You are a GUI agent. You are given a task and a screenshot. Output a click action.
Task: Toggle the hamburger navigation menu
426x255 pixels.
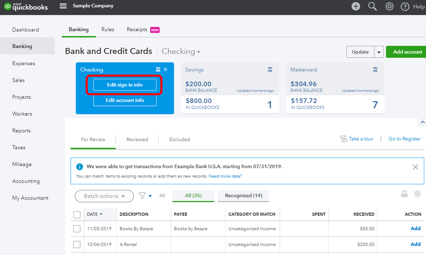(63, 6)
